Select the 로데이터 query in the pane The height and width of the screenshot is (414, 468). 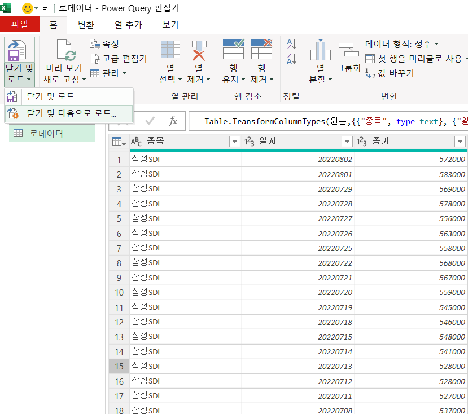(52, 133)
